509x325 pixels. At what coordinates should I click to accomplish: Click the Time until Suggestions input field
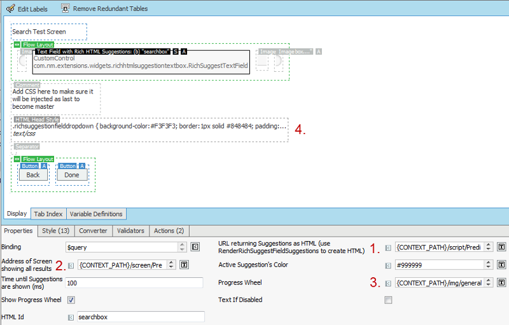(x=134, y=282)
